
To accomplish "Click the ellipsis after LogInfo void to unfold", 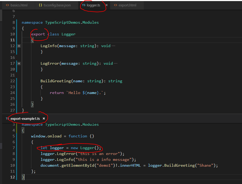I will [x=113, y=46].
